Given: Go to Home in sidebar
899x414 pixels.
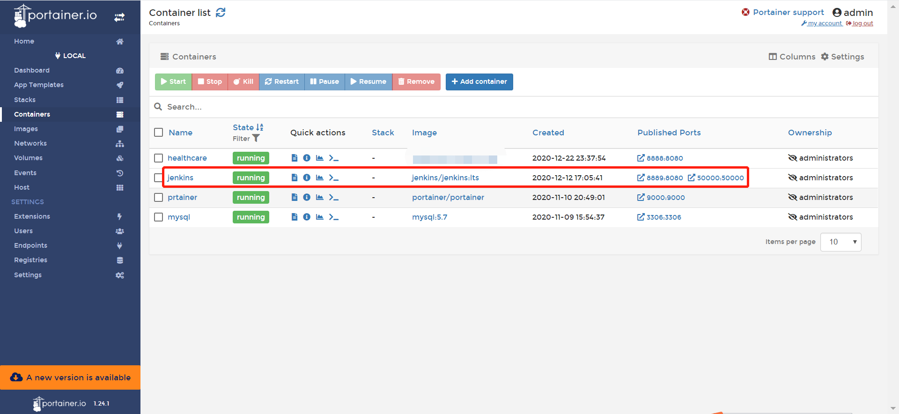Looking at the screenshot, I should pos(70,41).
